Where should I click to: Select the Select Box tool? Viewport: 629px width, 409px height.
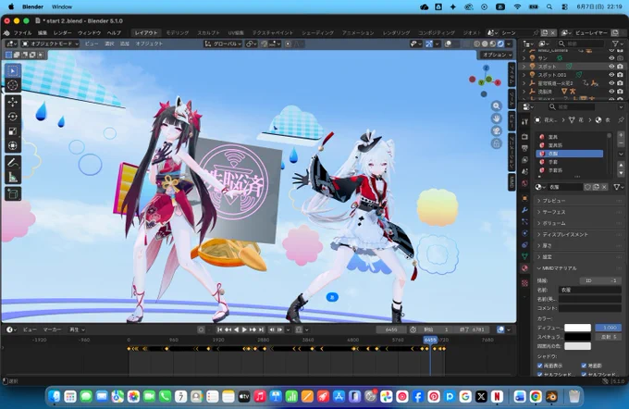13,71
